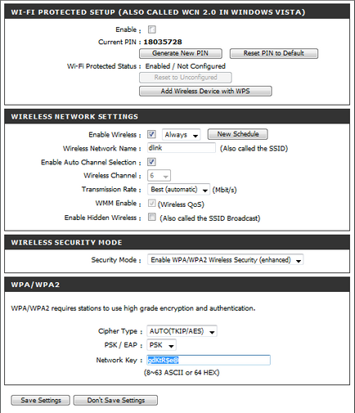The image size is (355, 413).
Task: Click Reset to Unconfigured button
Action: (186, 78)
